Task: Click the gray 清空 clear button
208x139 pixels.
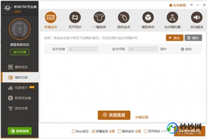Action: [193, 38]
